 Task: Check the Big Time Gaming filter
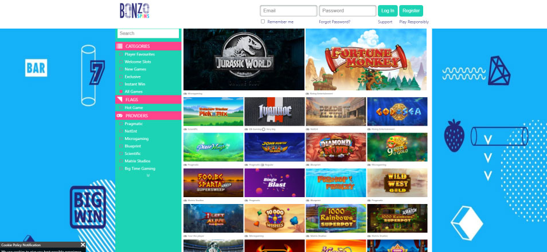tap(121, 169)
